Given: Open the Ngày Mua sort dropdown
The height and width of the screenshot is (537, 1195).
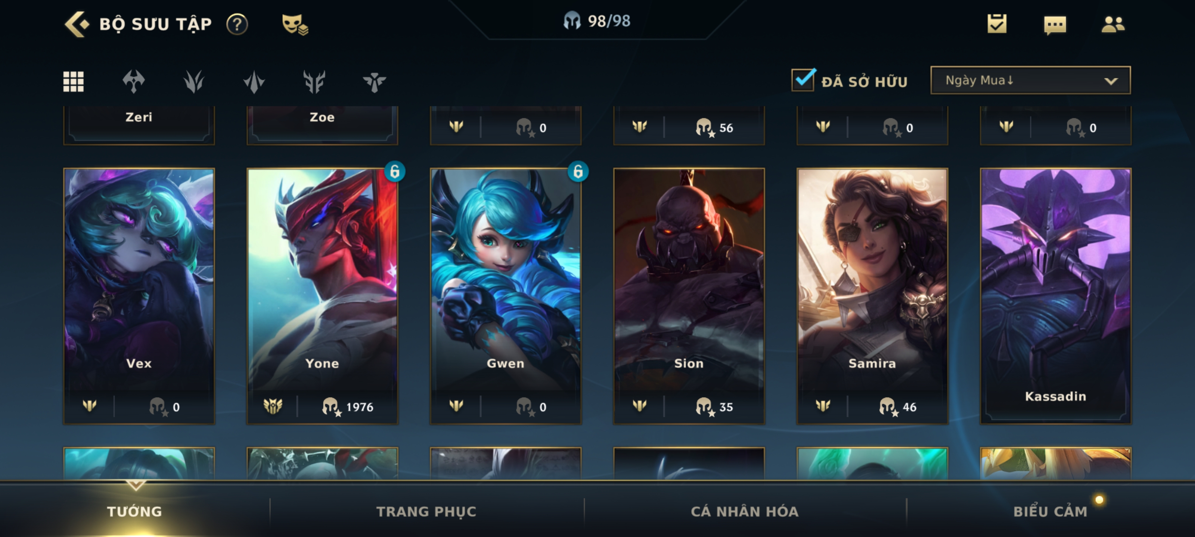Looking at the screenshot, I should [1030, 80].
